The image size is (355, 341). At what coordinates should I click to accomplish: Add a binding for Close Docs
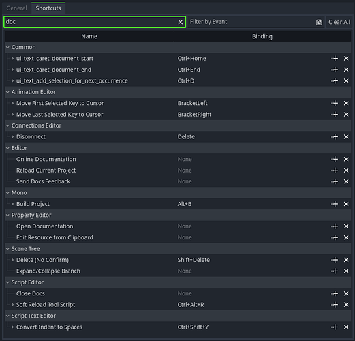click(335, 293)
